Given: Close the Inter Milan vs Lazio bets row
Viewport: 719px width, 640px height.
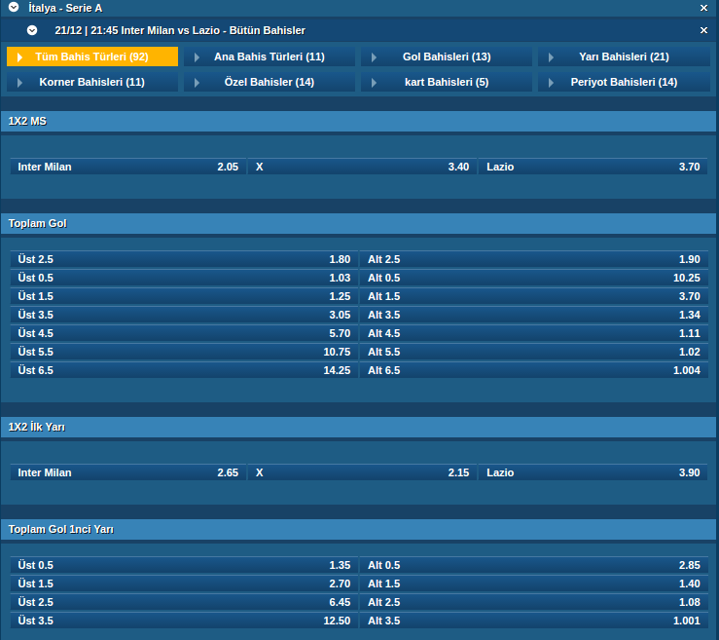Looking at the screenshot, I should coord(703,30).
